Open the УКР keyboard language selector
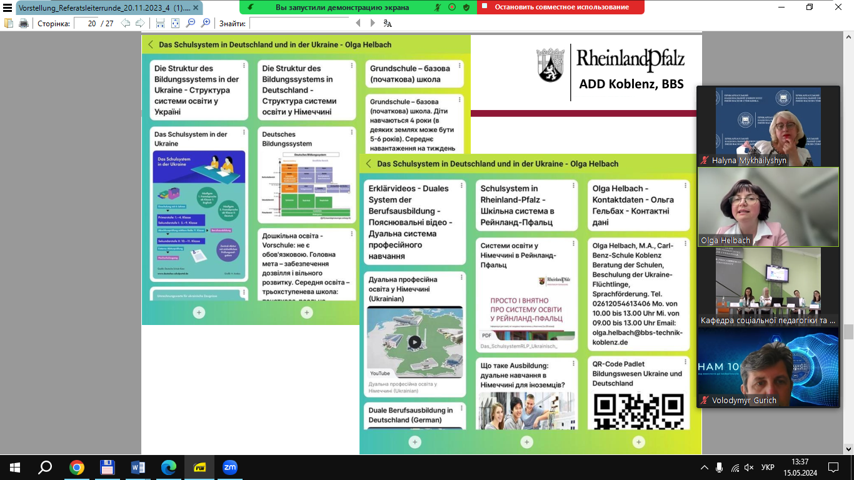854x480 pixels. [768, 467]
